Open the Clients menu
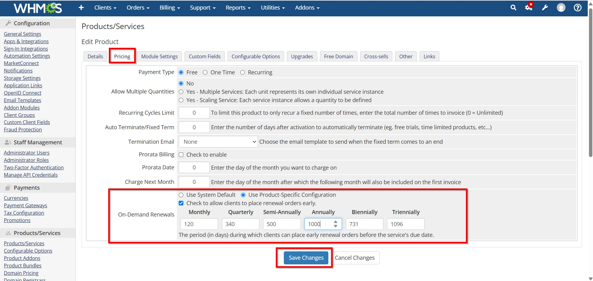 (105, 8)
